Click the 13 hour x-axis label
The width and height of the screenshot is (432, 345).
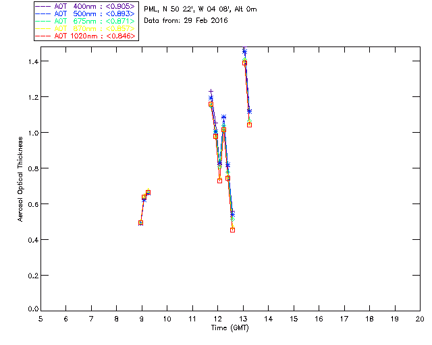pos(243,319)
